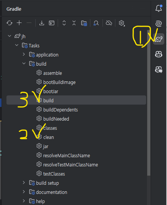Open the Notifications bell icon
The image size is (167, 205).
tap(159, 8)
